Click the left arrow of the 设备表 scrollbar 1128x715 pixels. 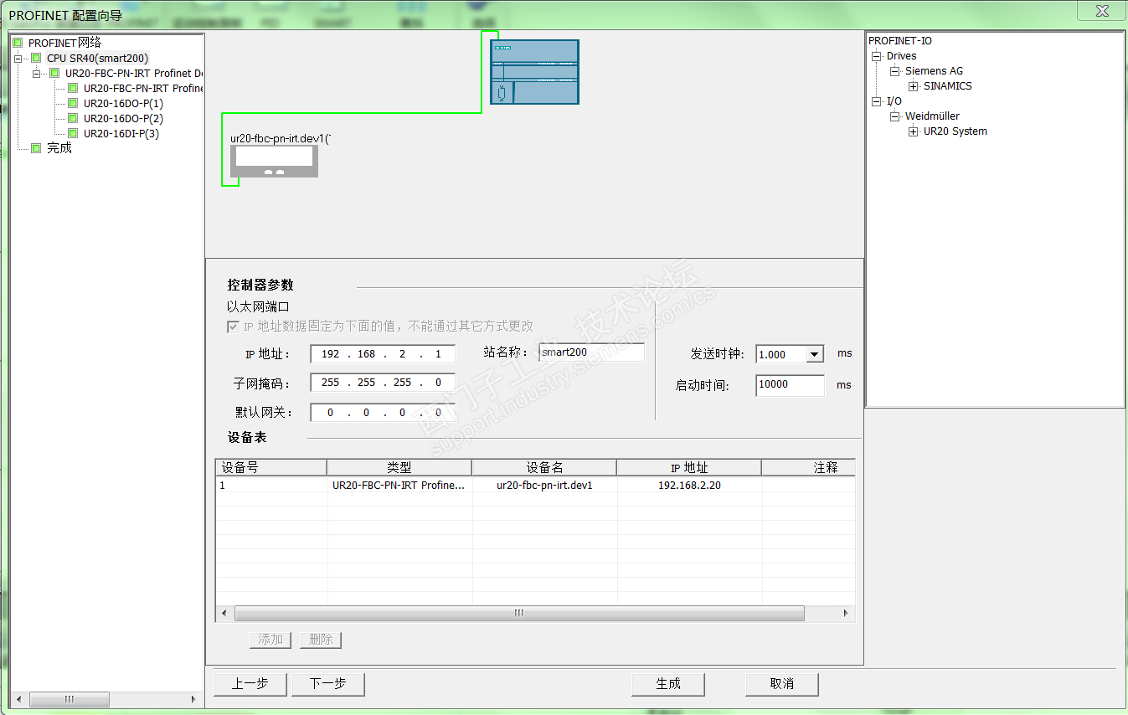(224, 614)
